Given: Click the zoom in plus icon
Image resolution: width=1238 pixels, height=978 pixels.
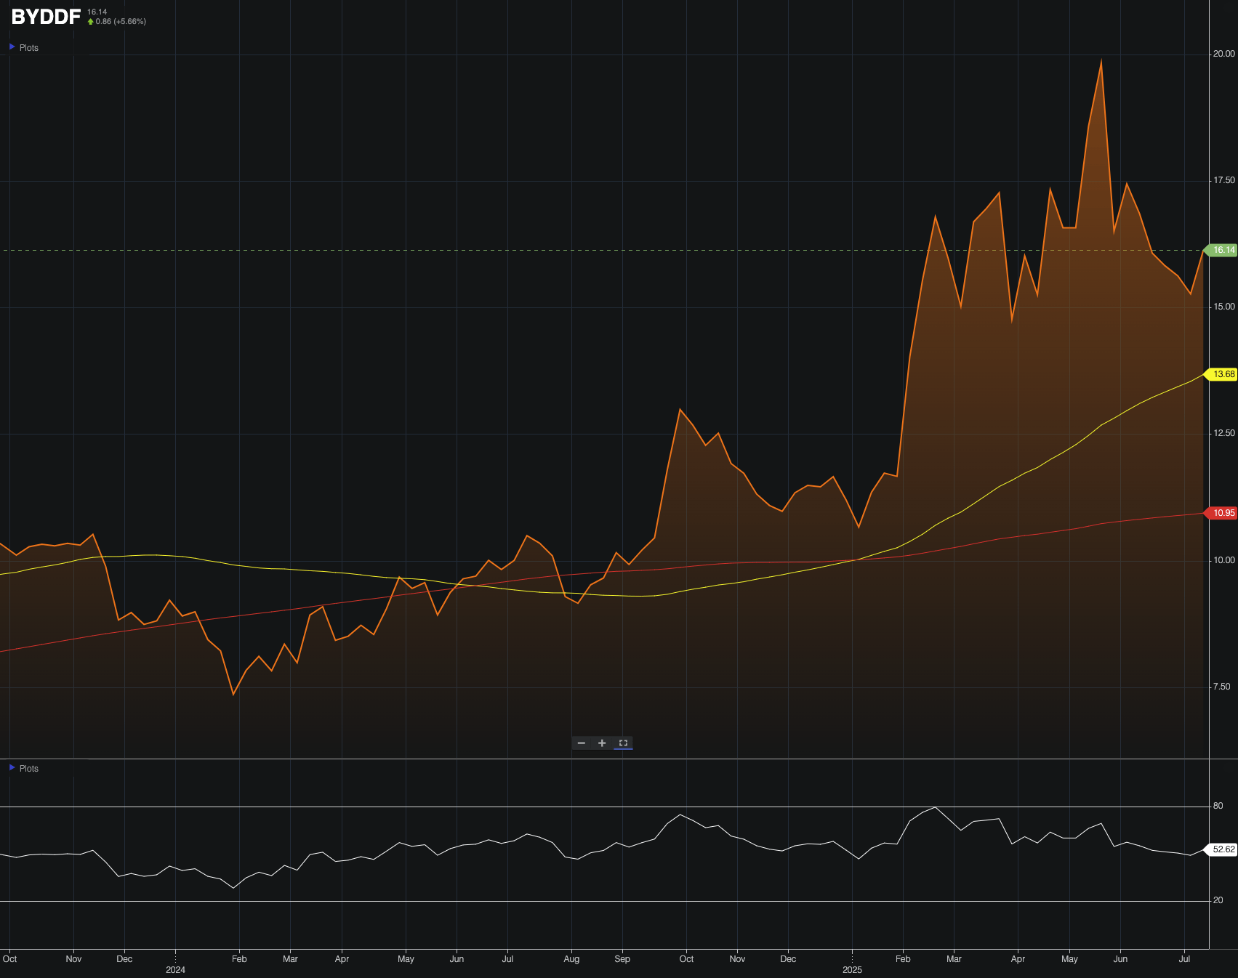Looking at the screenshot, I should click(602, 743).
